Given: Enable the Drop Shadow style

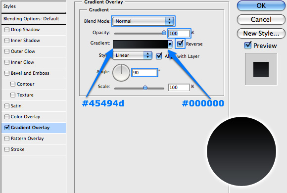Looking at the screenshot, I should pyautogui.click(x=7, y=30).
